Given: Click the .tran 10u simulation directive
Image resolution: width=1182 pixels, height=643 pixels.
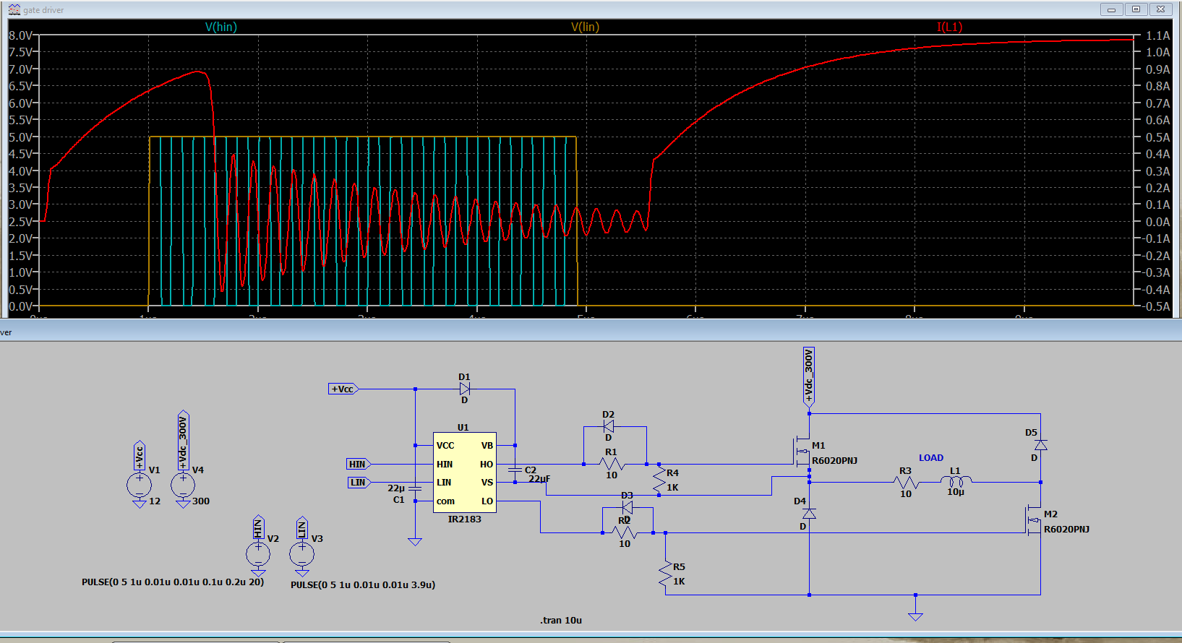Looking at the screenshot, I should 561,620.
